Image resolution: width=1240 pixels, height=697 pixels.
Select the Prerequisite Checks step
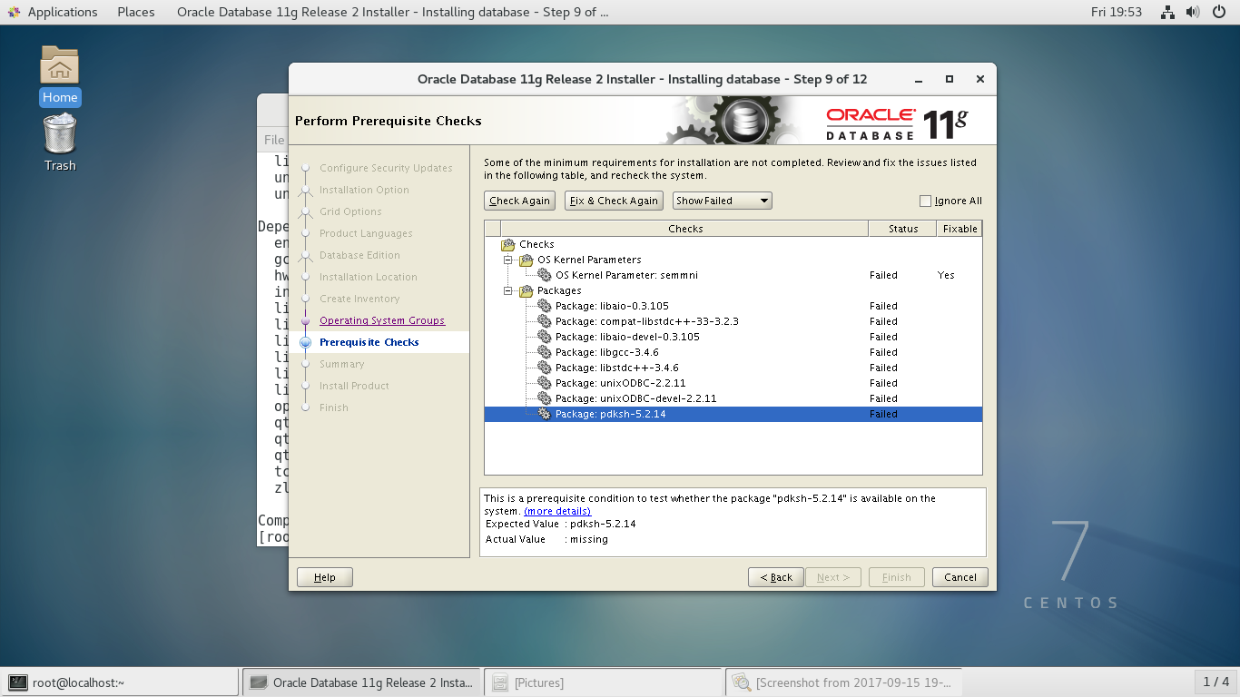click(x=369, y=342)
